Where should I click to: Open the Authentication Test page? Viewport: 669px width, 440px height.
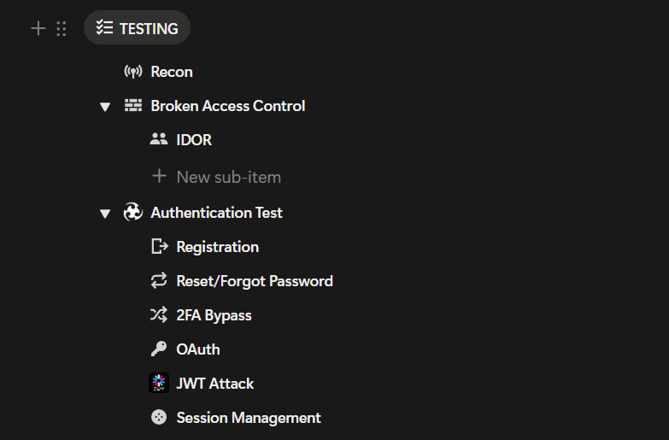click(216, 213)
